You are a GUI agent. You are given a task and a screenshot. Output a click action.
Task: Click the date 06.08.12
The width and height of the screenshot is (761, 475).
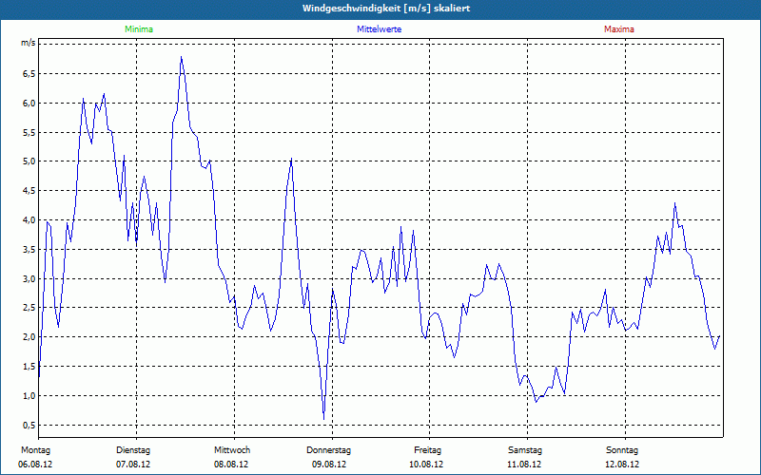point(35,465)
